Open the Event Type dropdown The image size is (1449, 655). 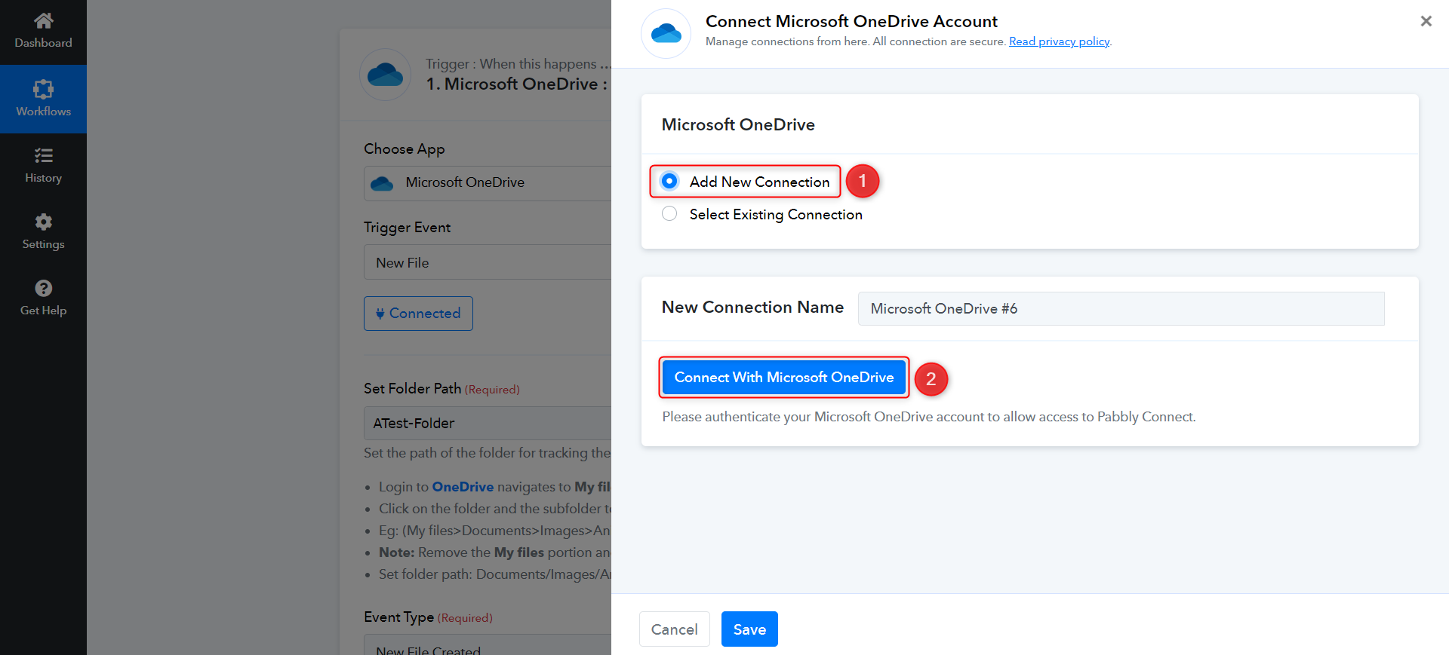tap(488, 647)
